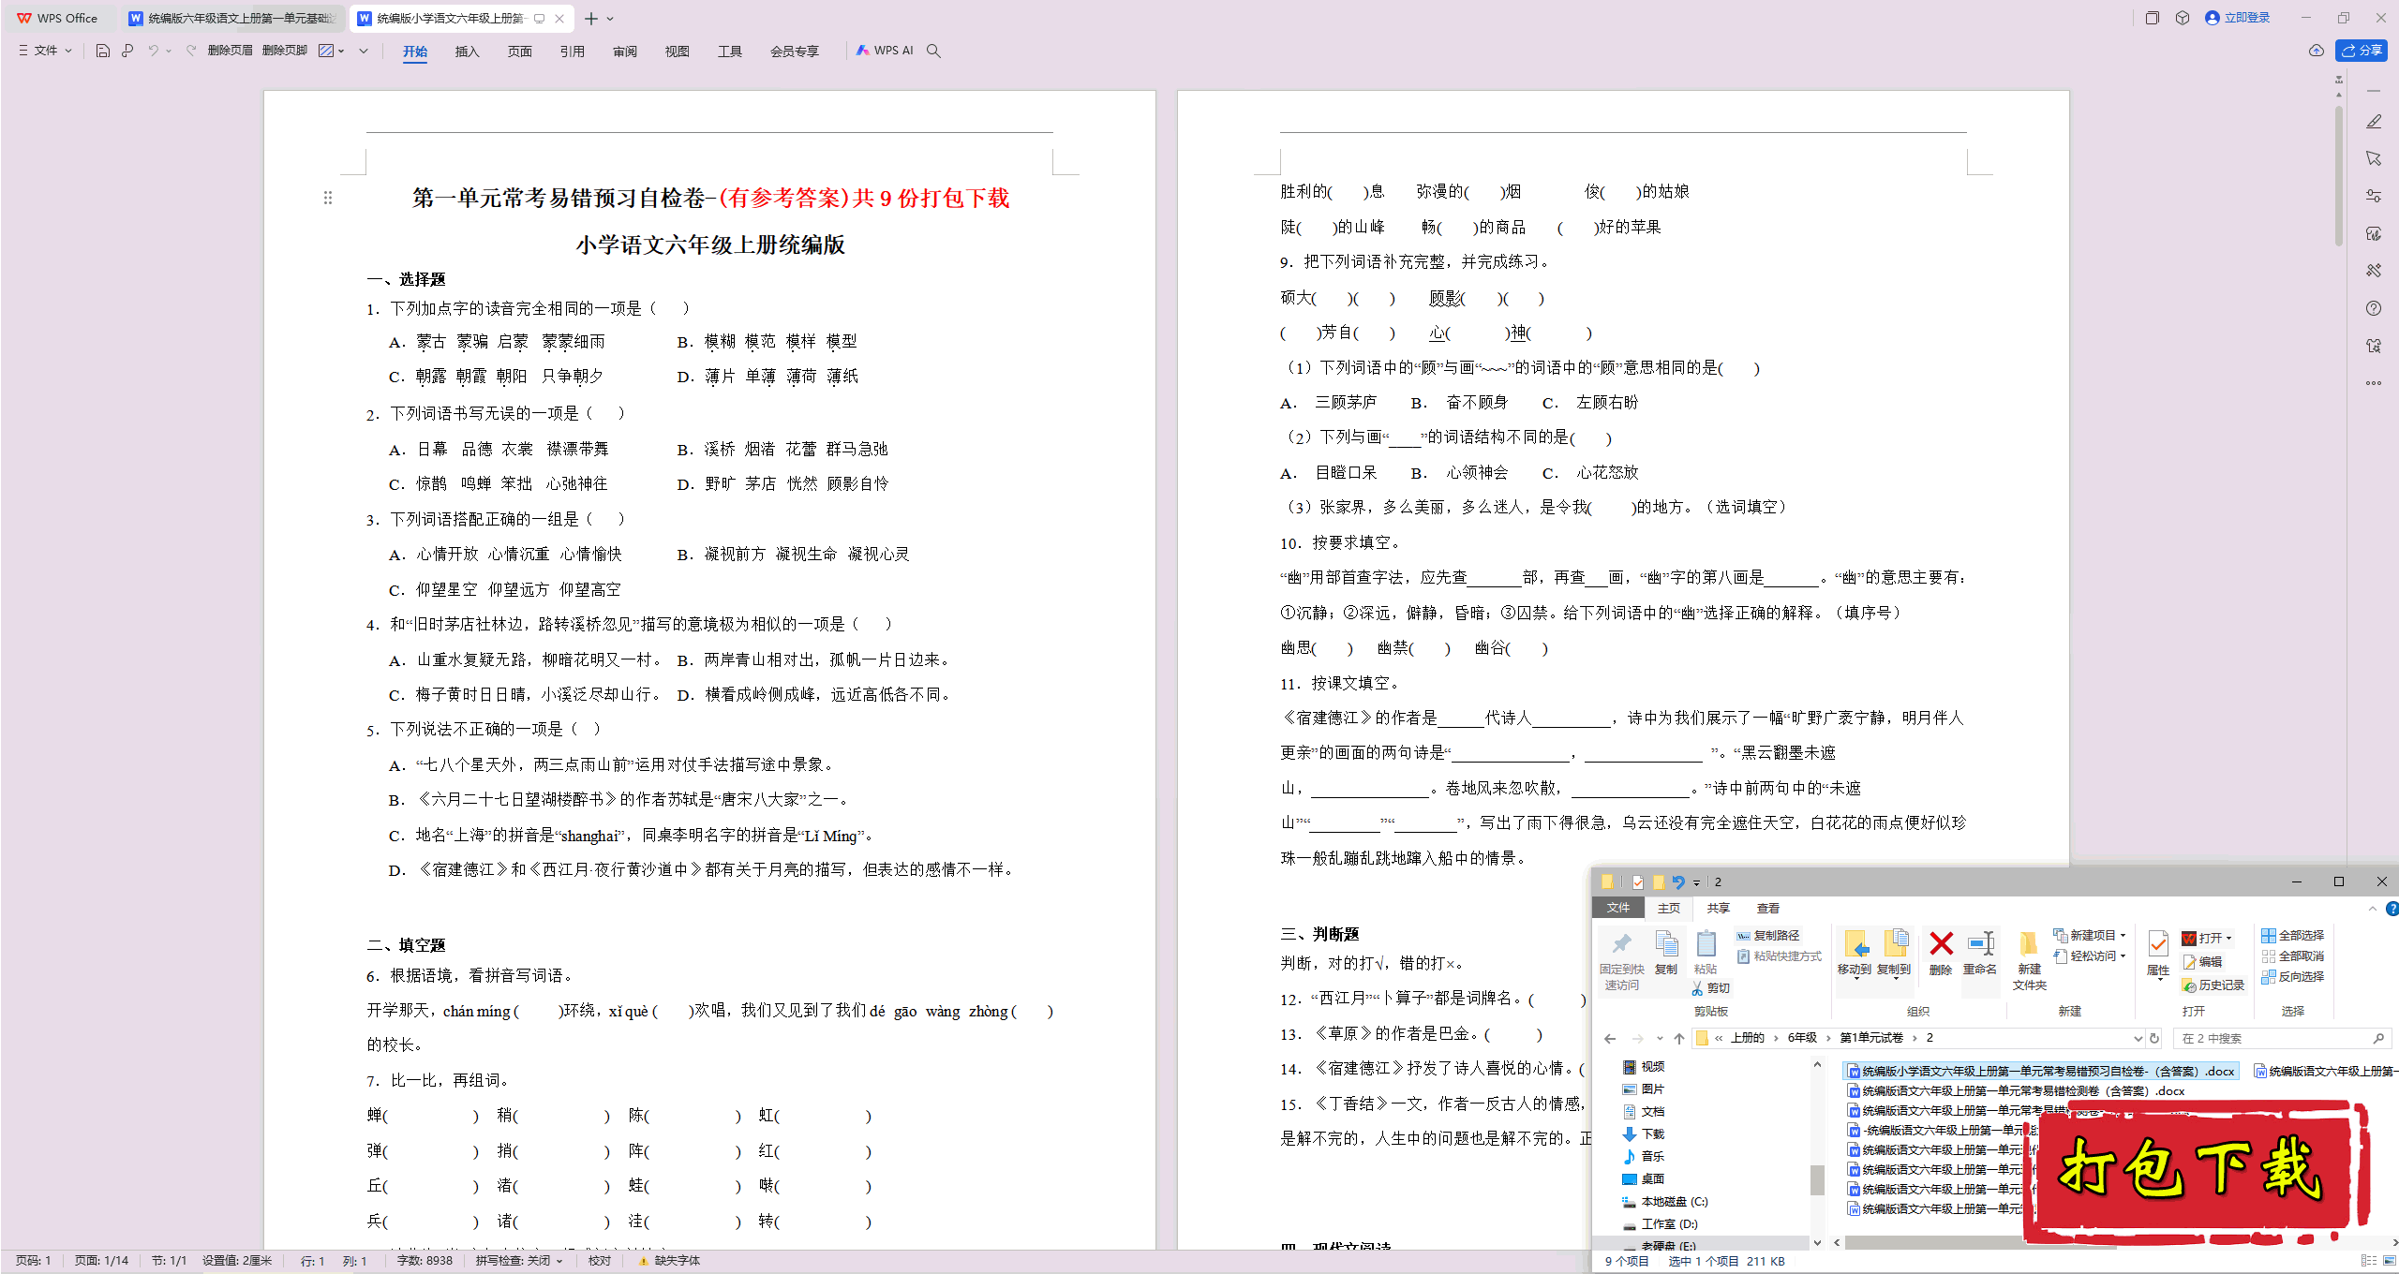This screenshot has width=2399, height=1274.
Task: Select file 统编版语文六年级上册第一单元常考易错检测卷 (含答案) .docx
Action: point(2015,1090)
